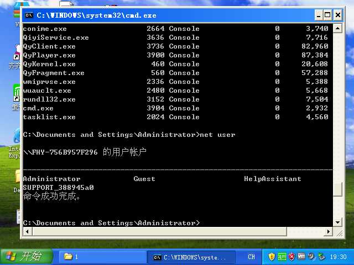Click the QiyiService.exe process name
Image resolution: width=354 pixels, height=265 pixels.
(x=56, y=38)
